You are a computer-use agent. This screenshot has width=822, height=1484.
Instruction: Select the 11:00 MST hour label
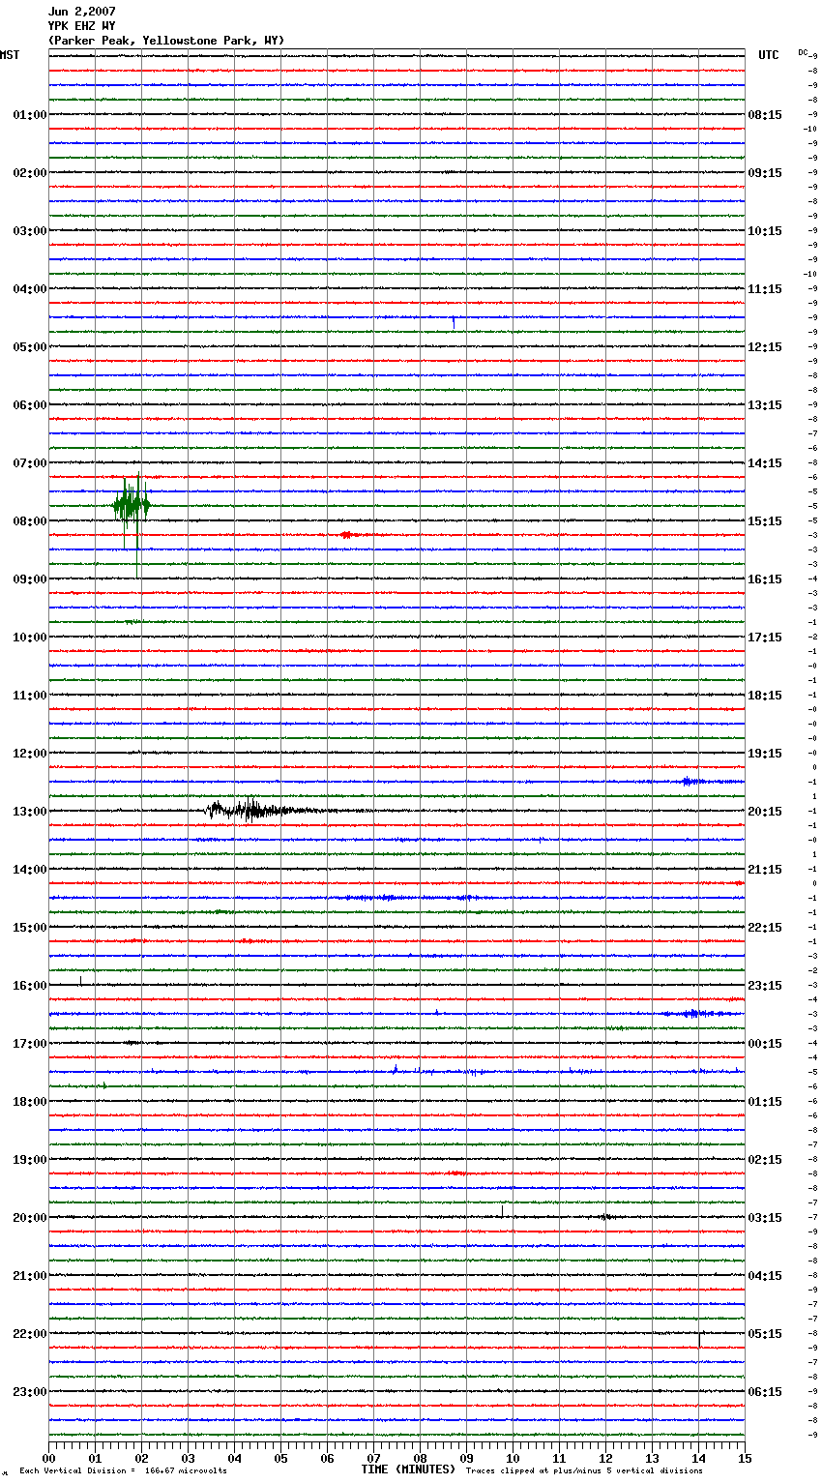pos(30,696)
